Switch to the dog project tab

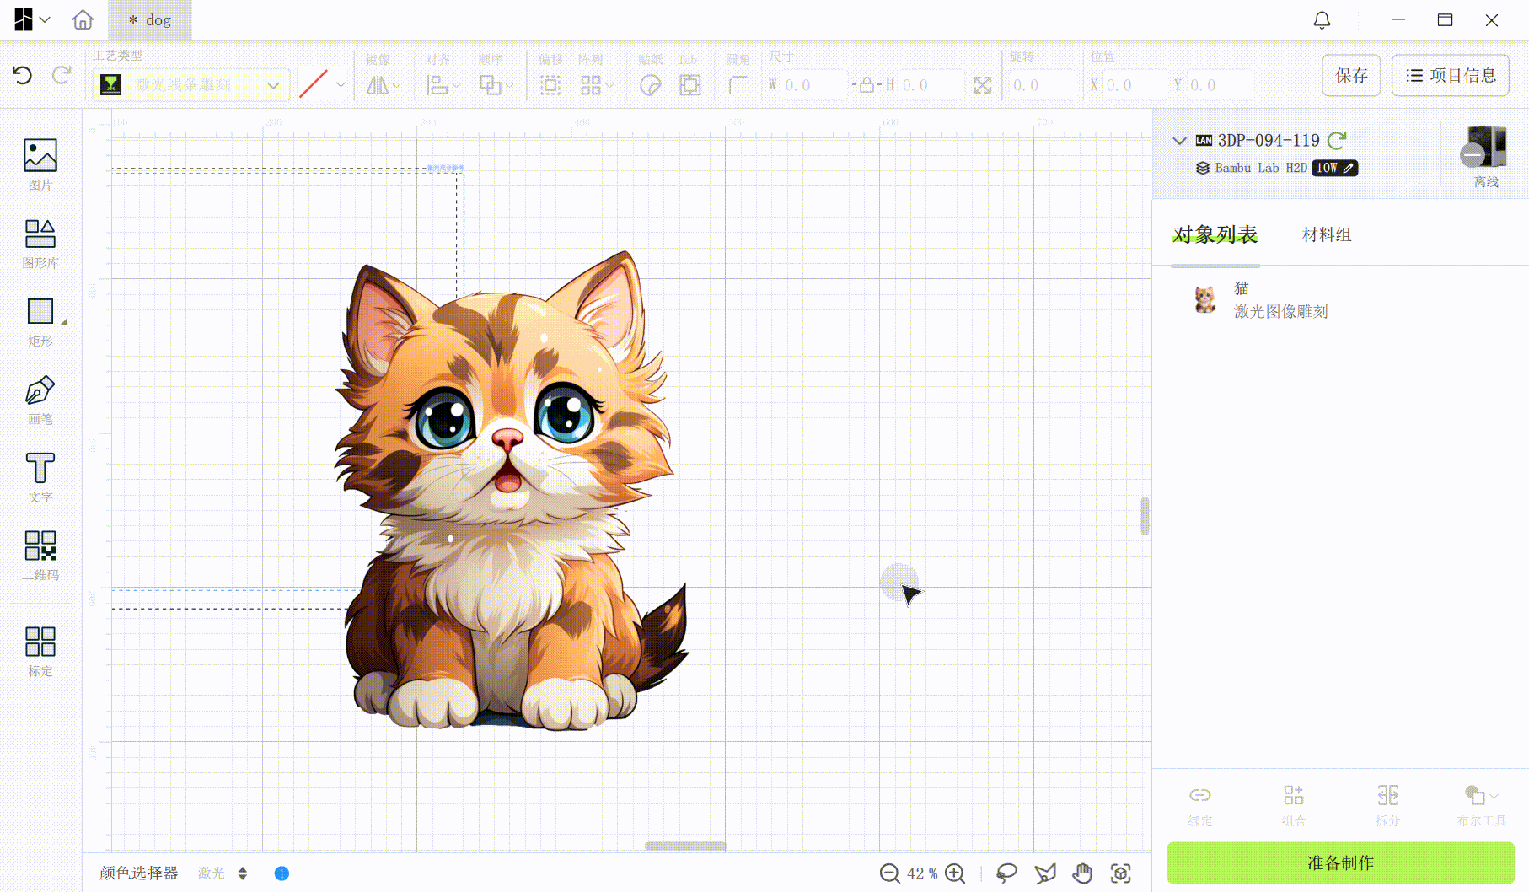tap(150, 20)
